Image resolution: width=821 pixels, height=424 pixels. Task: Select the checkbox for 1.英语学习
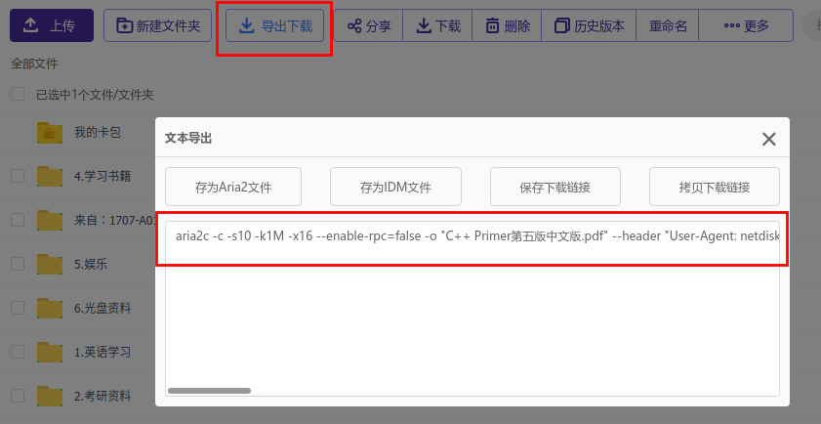18,351
